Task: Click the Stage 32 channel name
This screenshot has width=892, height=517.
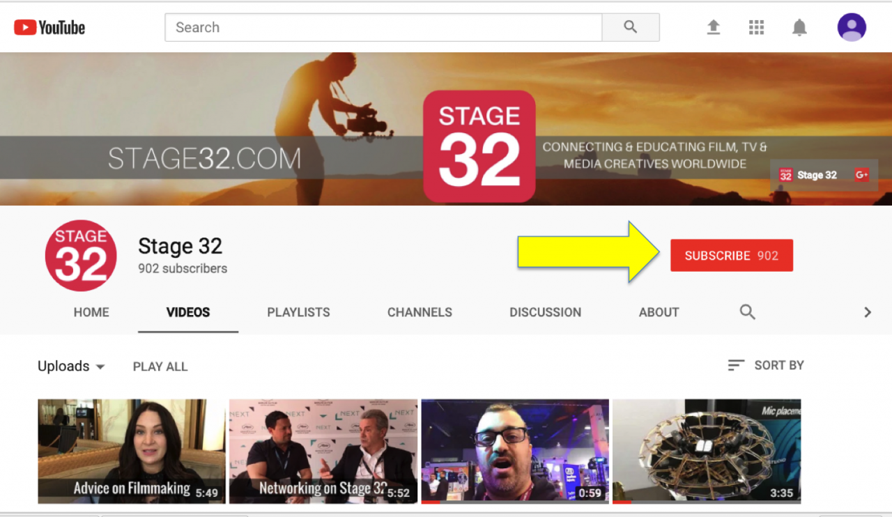Action: (x=180, y=246)
